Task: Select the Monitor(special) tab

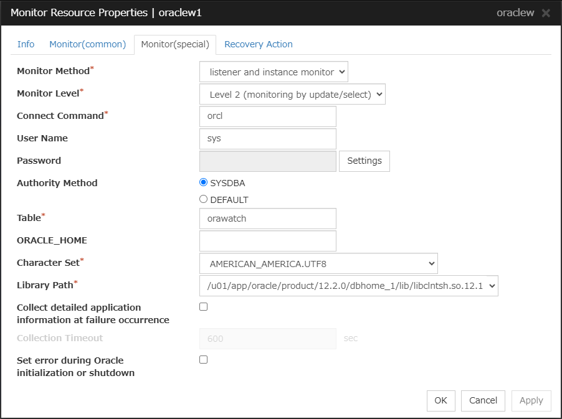Action: click(x=175, y=45)
